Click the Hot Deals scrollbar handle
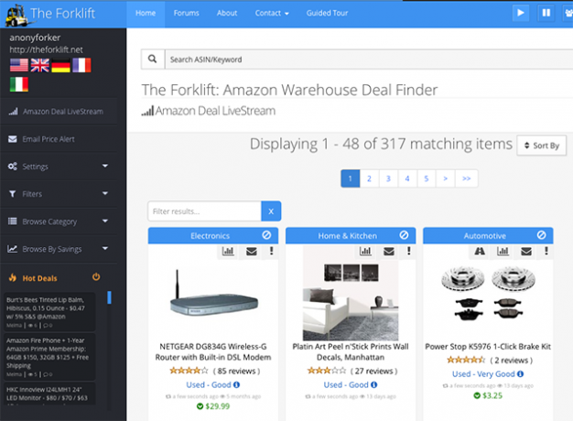 click(109, 297)
